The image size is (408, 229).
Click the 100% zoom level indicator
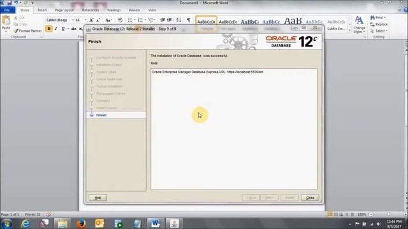point(361,214)
